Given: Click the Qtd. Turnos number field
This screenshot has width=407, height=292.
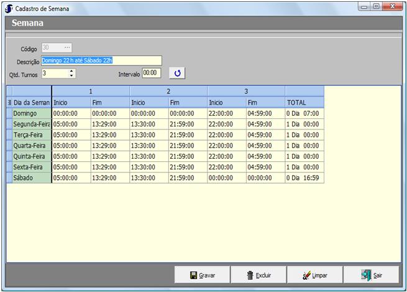Looking at the screenshot, I should 55,73.
